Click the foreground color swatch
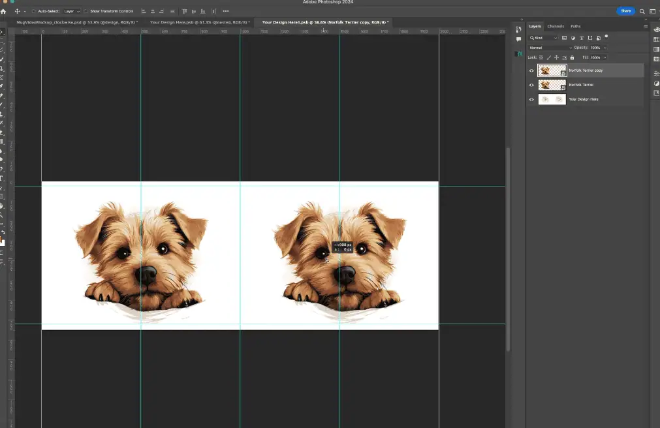660x428 pixels. tap(1, 239)
